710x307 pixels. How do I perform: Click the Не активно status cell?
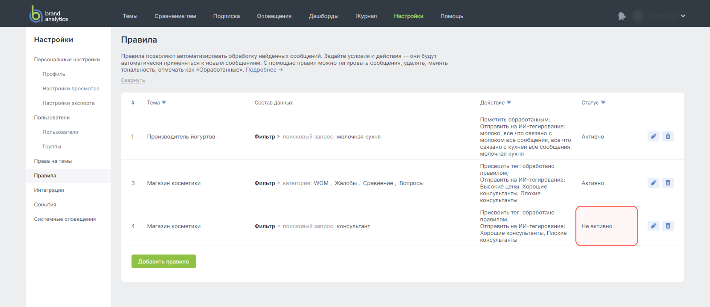pos(607,226)
